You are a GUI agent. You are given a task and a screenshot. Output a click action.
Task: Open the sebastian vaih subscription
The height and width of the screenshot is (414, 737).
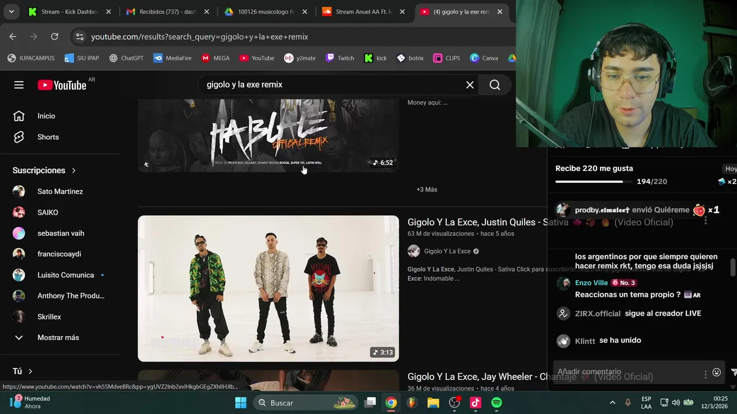pos(60,233)
